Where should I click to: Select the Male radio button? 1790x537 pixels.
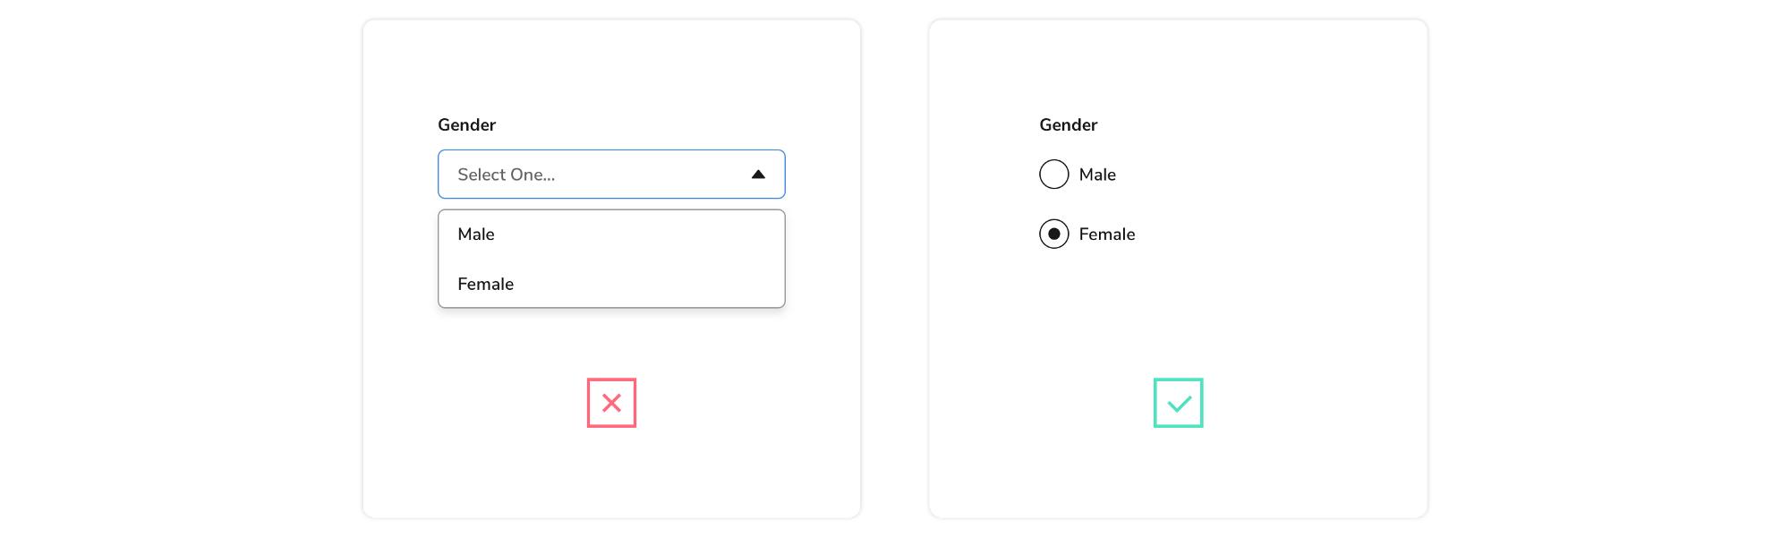click(1054, 175)
